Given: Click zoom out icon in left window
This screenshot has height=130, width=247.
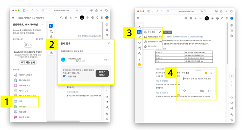Looking at the screenshot, I should click(x=107, y=119).
